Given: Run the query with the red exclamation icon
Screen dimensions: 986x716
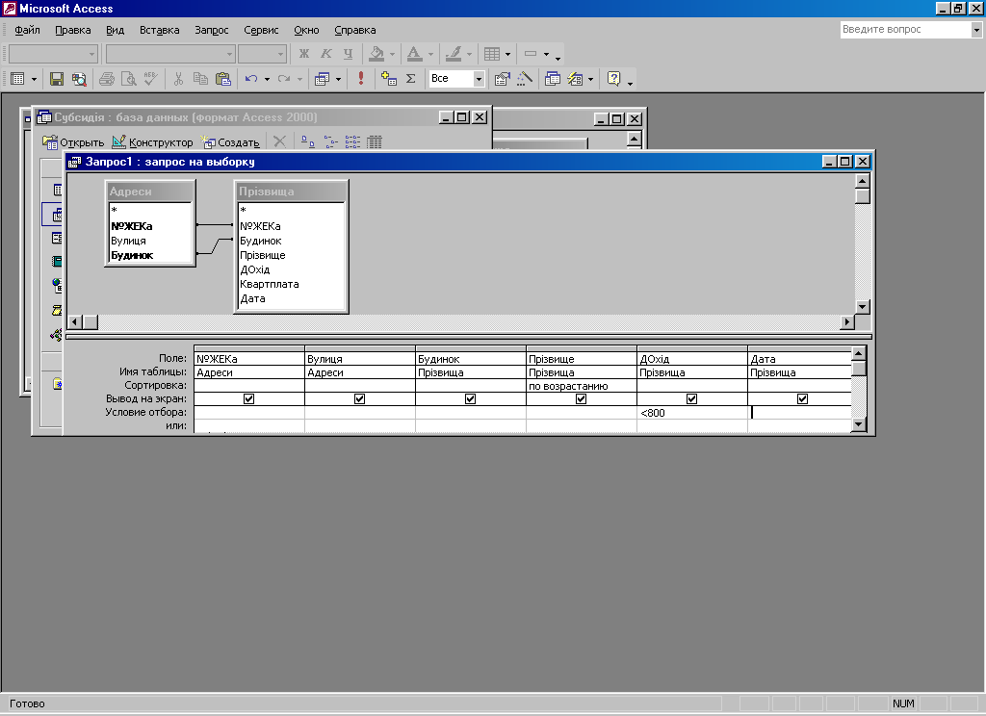Looking at the screenshot, I should tap(361, 79).
